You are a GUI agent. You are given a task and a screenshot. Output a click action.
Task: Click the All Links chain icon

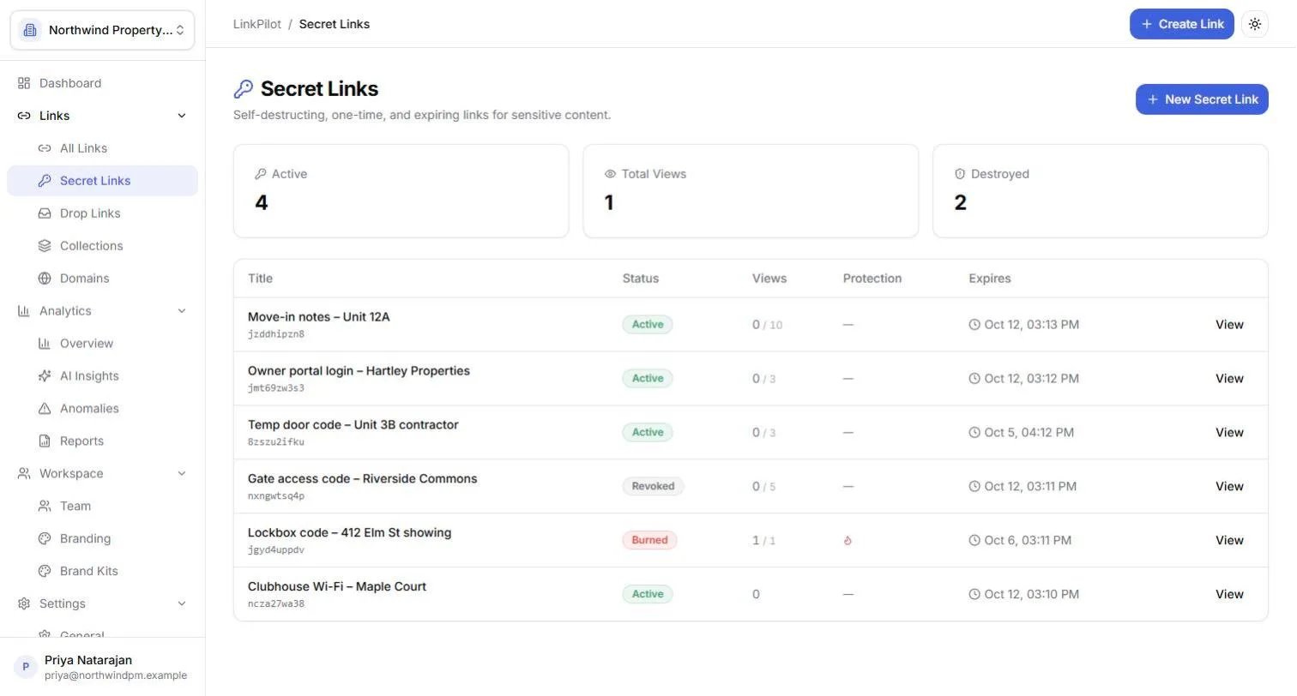pyautogui.click(x=45, y=148)
